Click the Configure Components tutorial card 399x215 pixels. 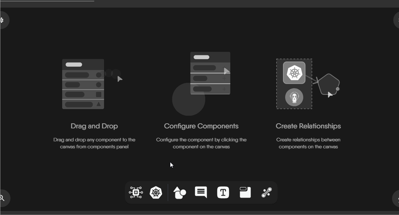pos(201,104)
